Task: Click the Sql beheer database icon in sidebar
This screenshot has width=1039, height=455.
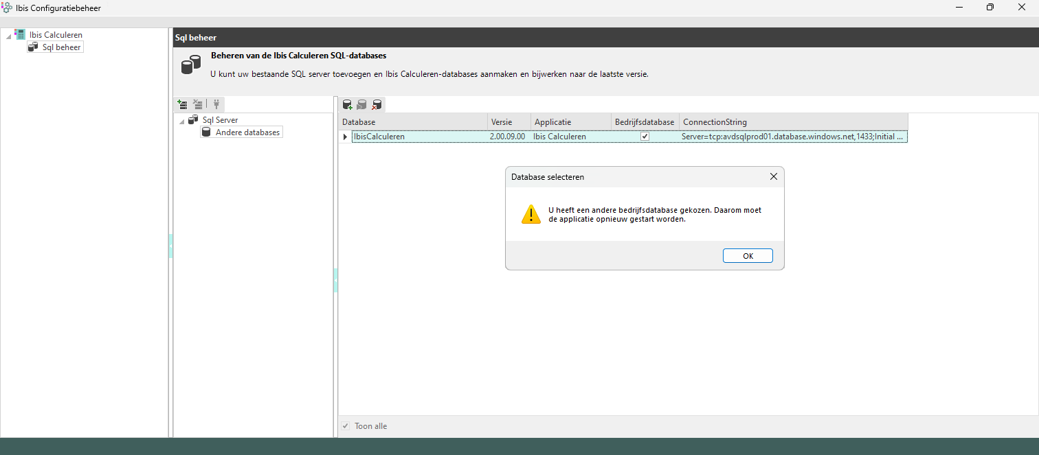Action: [32, 47]
